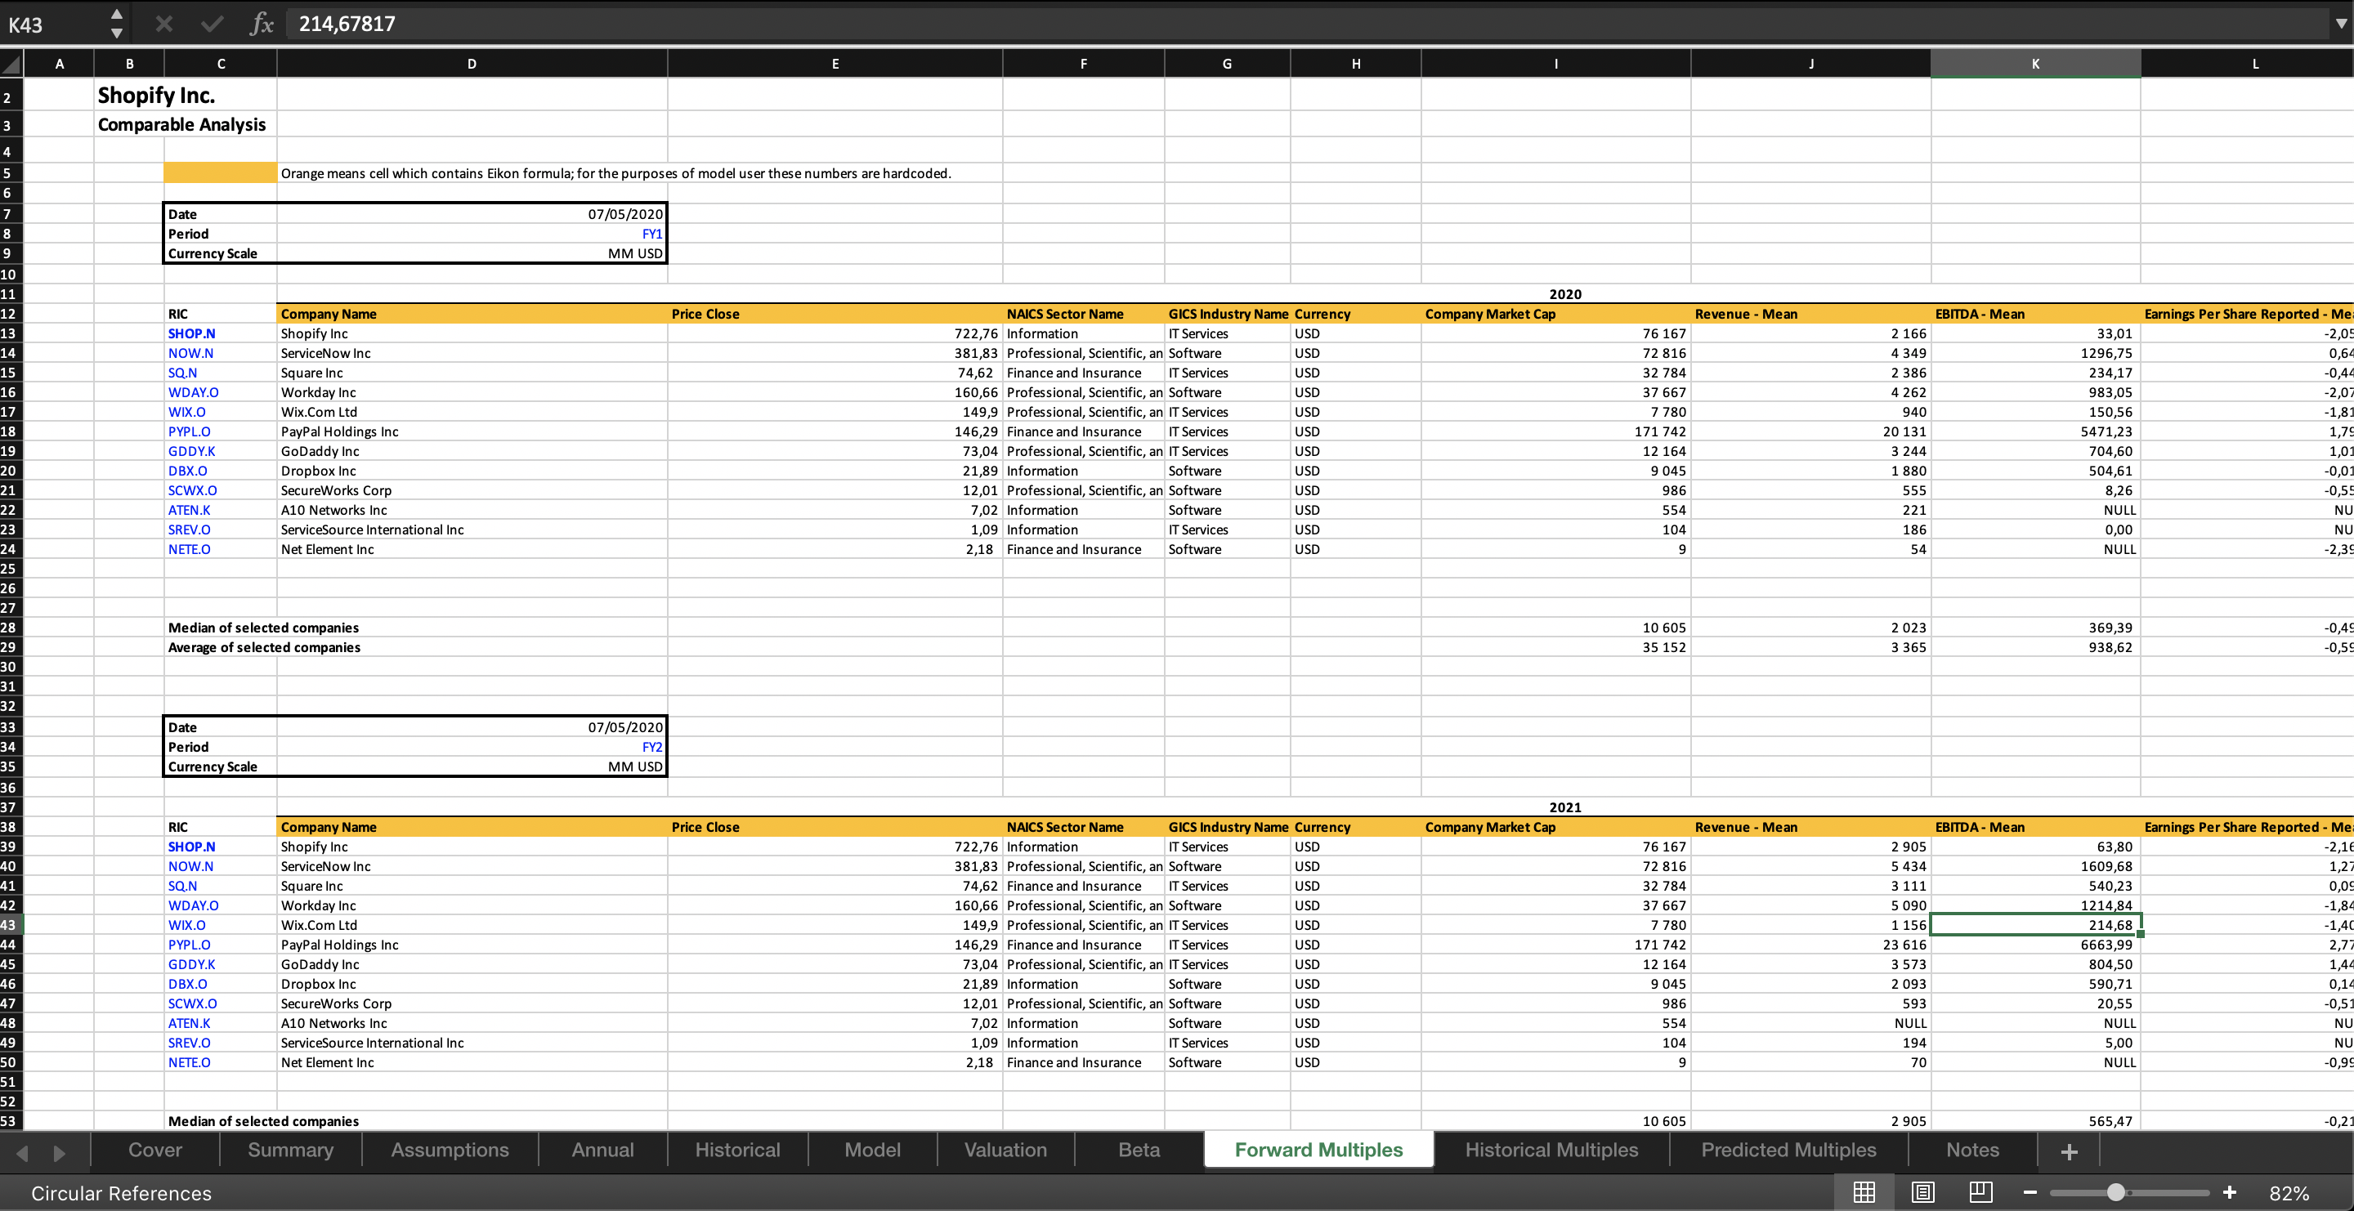Open the Model sheet tab
The height and width of the screenshot is (1211, 2354).
pos(873,1150)
